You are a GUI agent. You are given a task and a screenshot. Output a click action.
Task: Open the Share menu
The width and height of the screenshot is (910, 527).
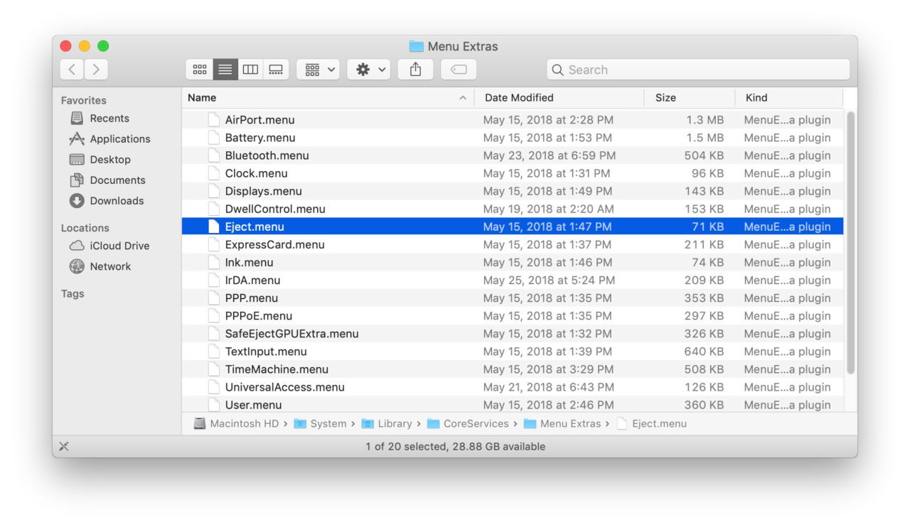click(415, 69)
